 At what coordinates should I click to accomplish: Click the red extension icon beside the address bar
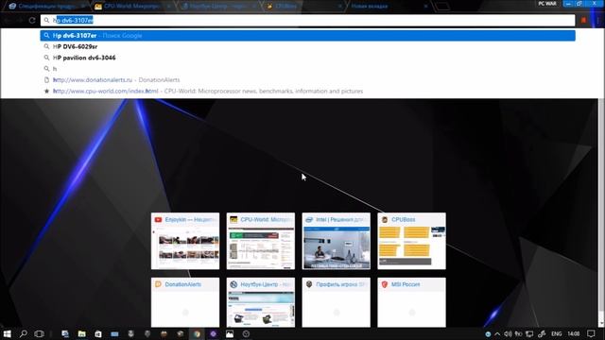(583, 20)
